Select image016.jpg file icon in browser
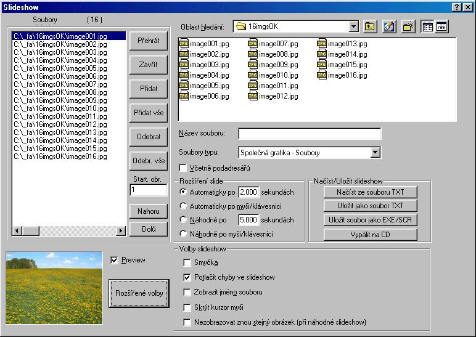This screenshot has height=337, width=476. (322, 75)
